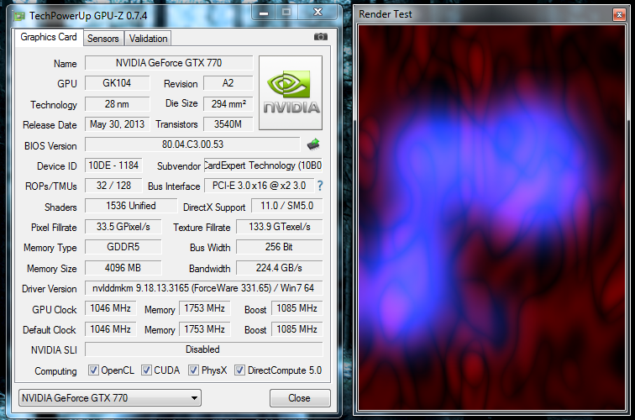Screen dimensions: 635x420
Task: Click the Device ID field 10DE - 1184
Action: pyautogui.click(x=113, y=165)
